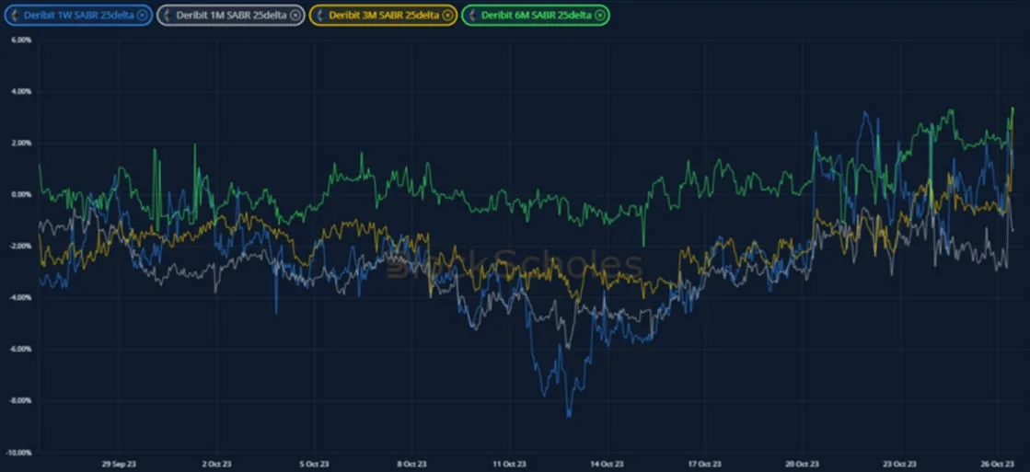
Task: Click the 4.00% y-axis label
Action: click(x=22, y=91)
